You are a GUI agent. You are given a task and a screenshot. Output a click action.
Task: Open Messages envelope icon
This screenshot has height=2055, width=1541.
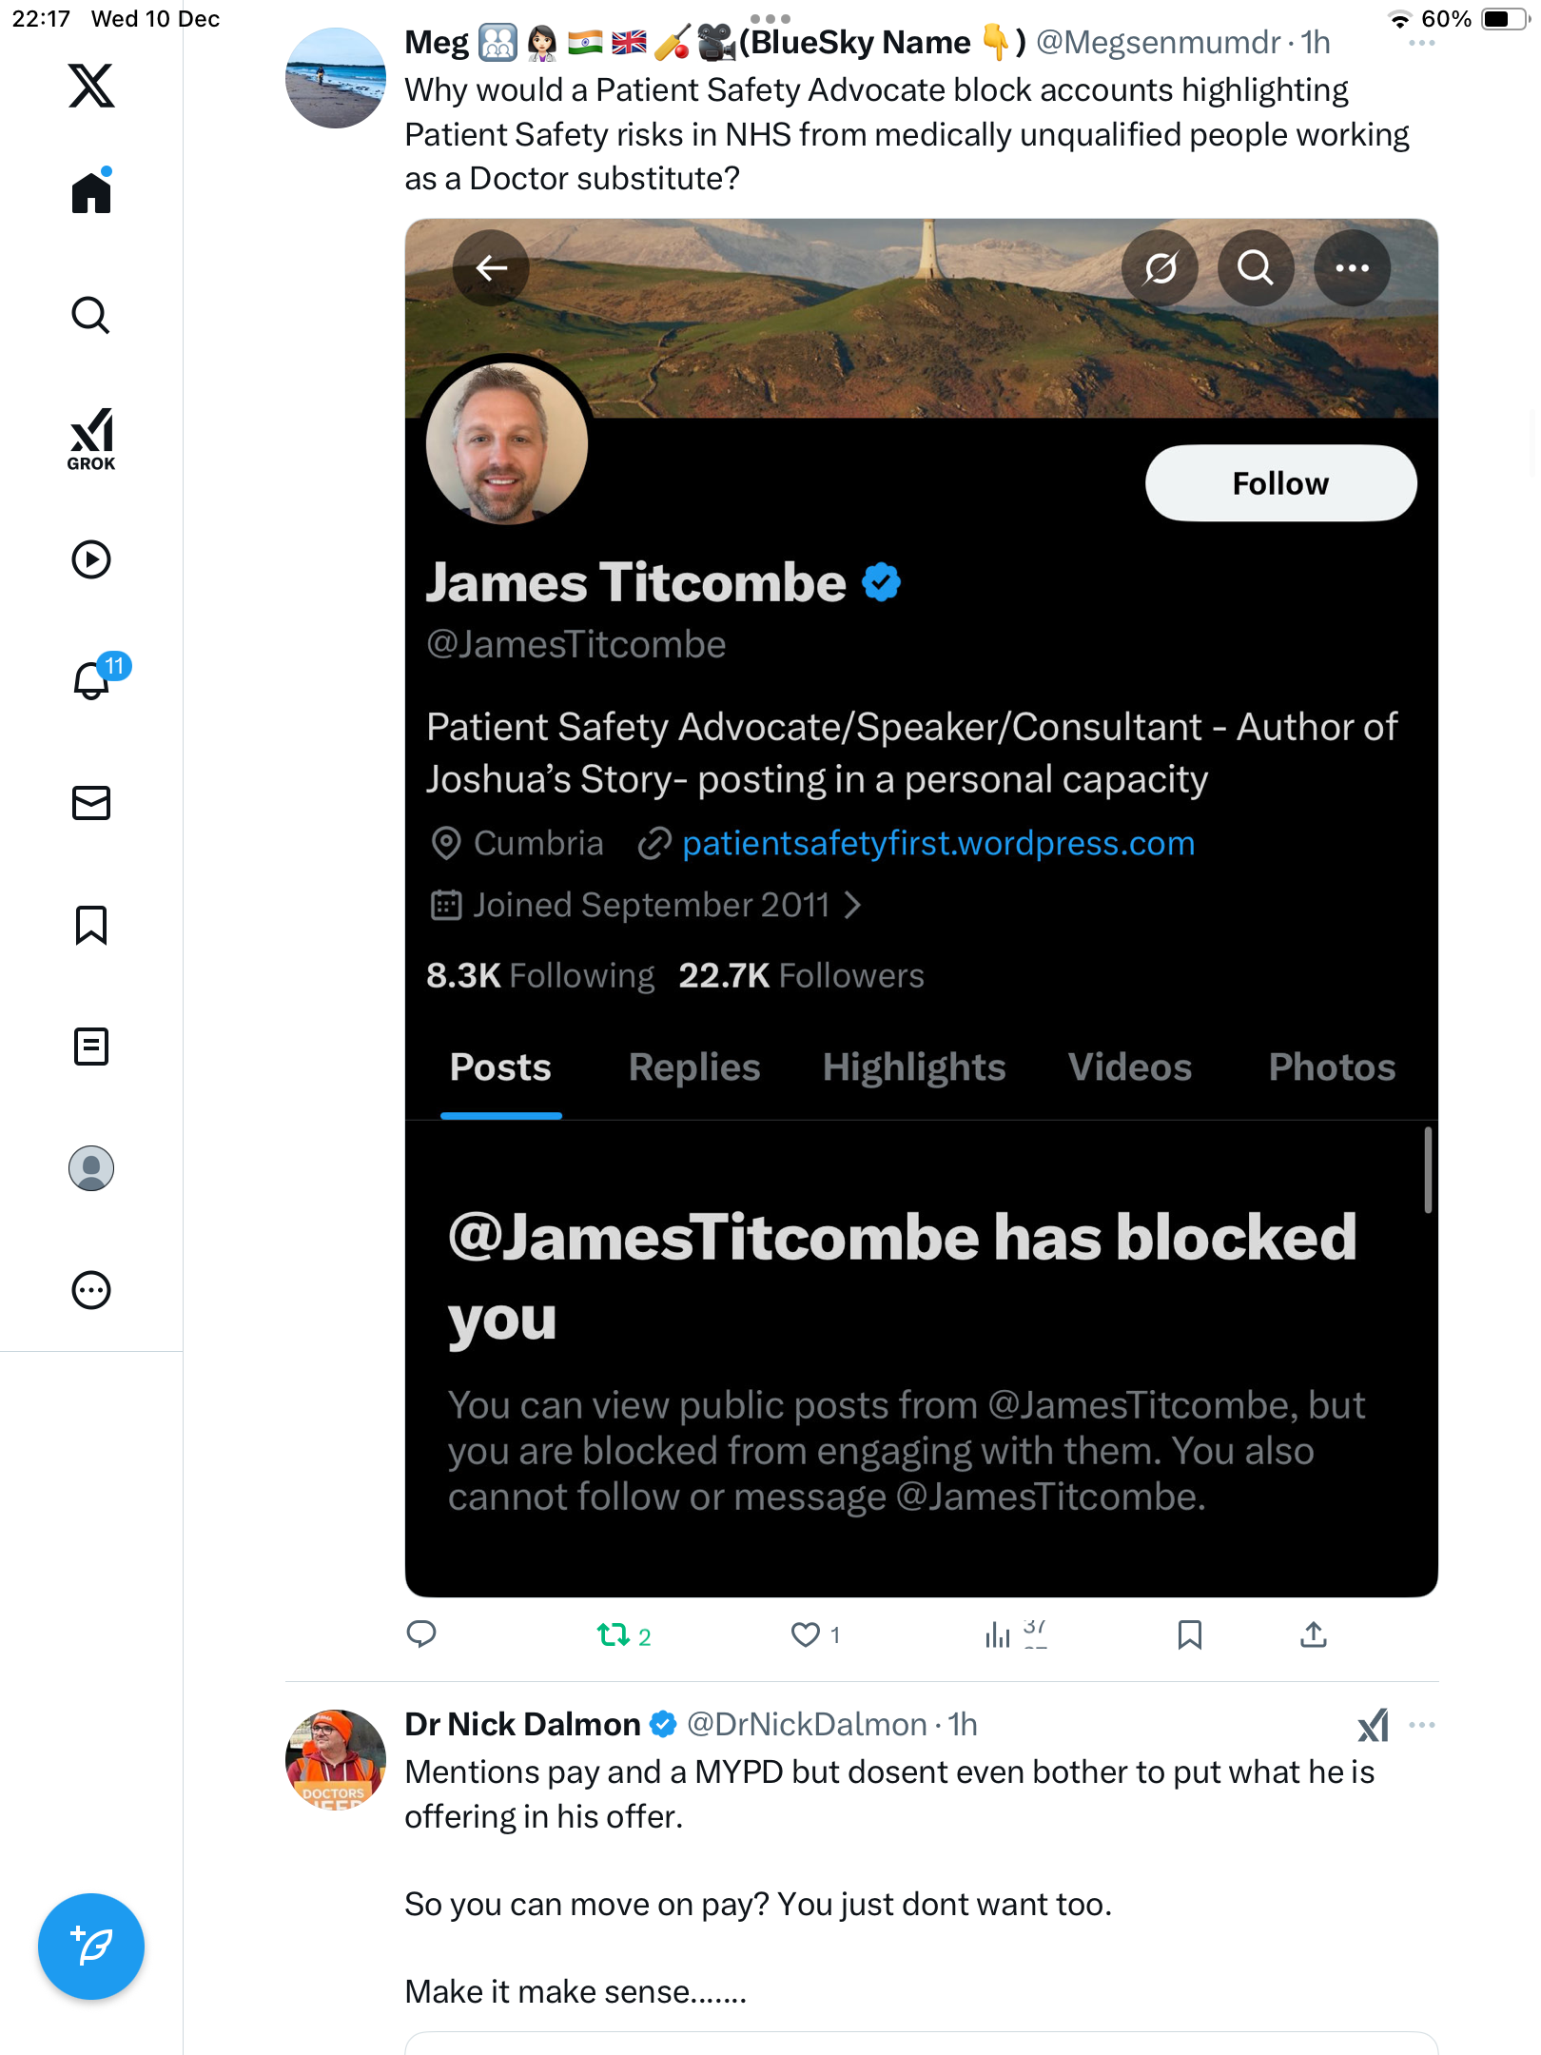pos(91,803)
